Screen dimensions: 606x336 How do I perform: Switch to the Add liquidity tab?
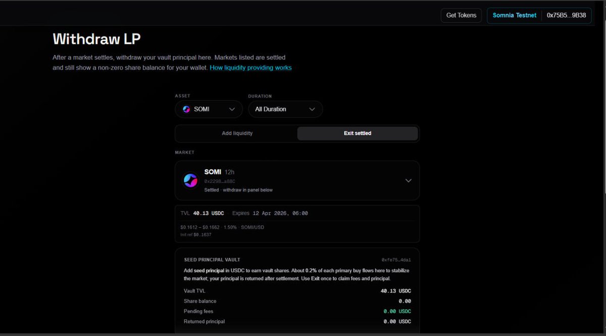pyautogui.click(x=237, y=133)
